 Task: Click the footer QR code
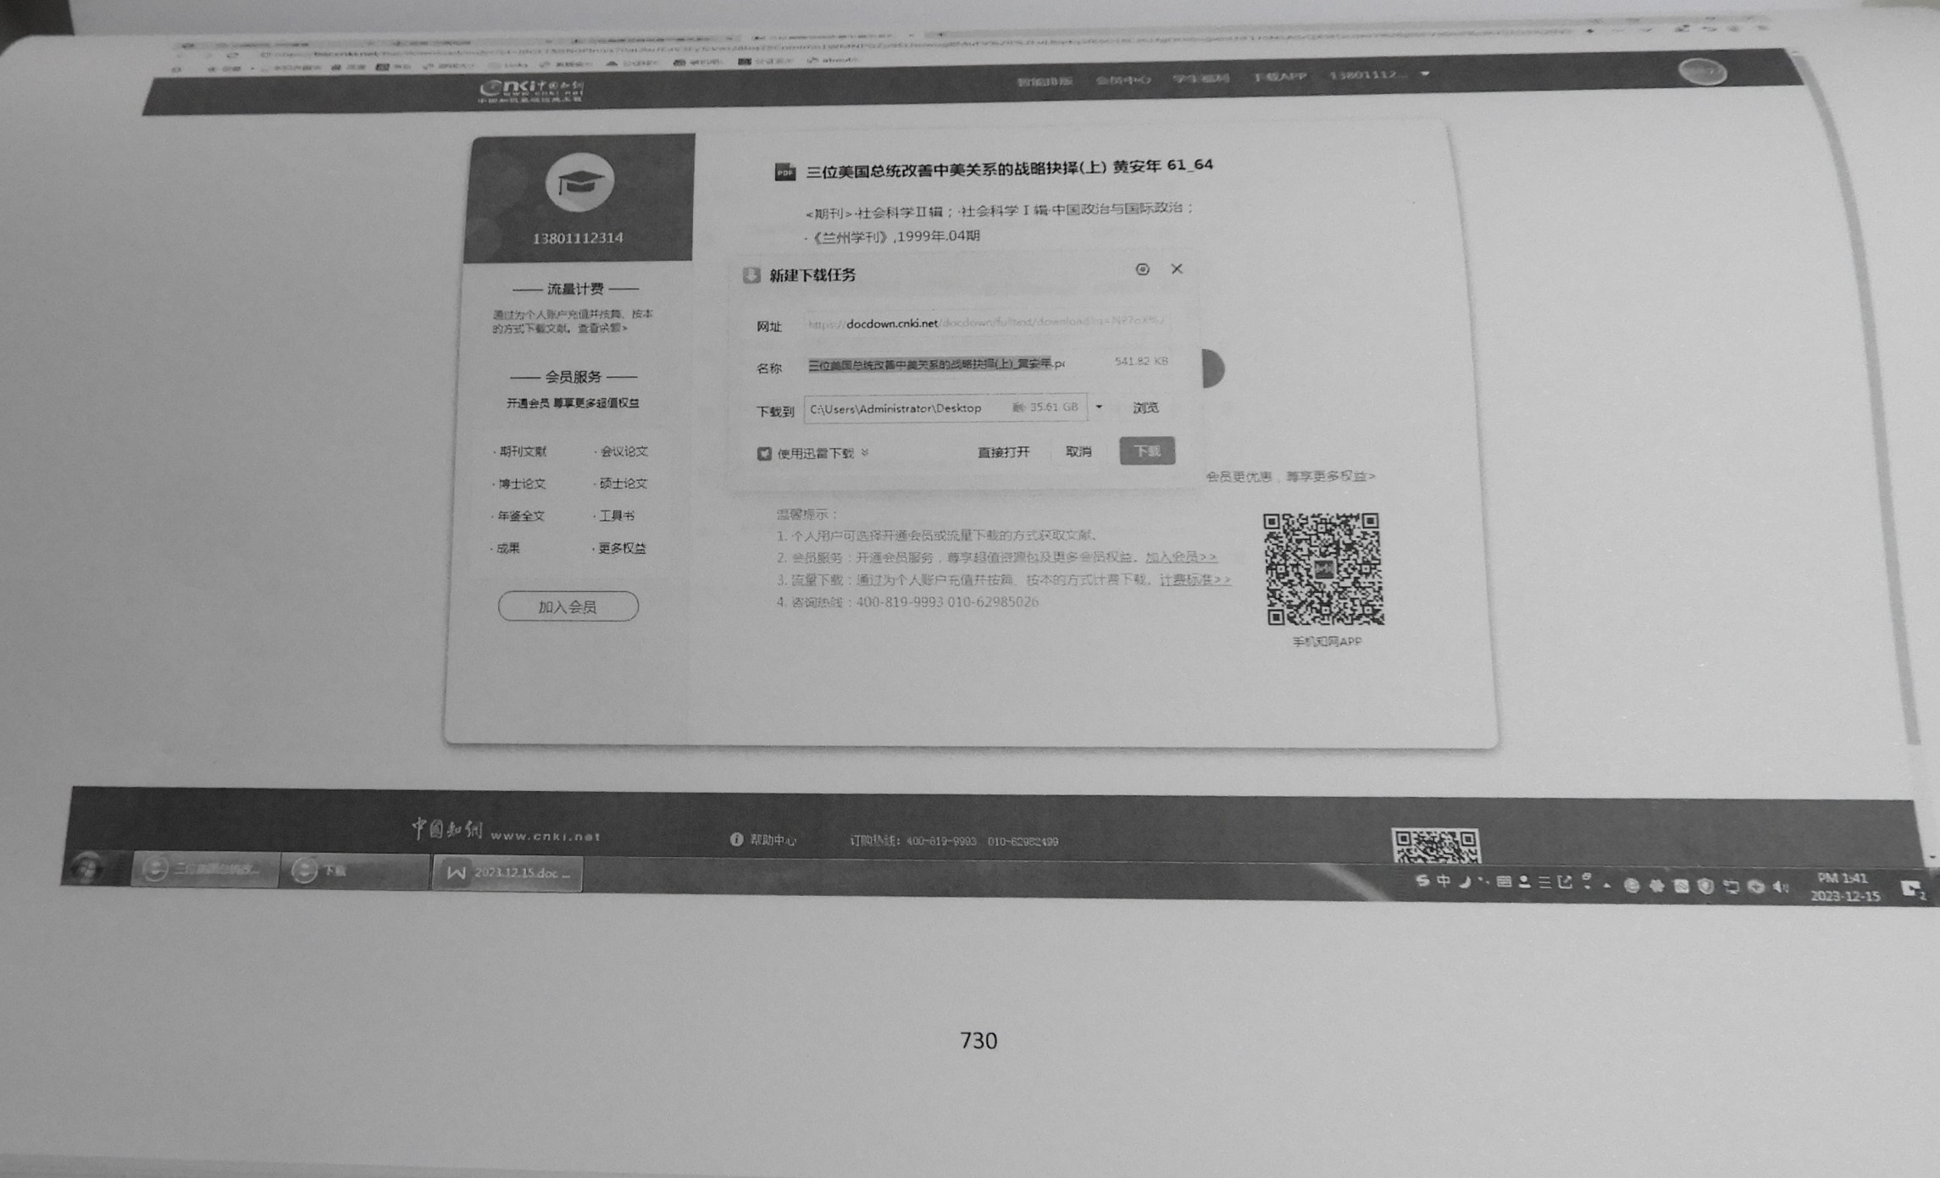[x=1435, y=845]
